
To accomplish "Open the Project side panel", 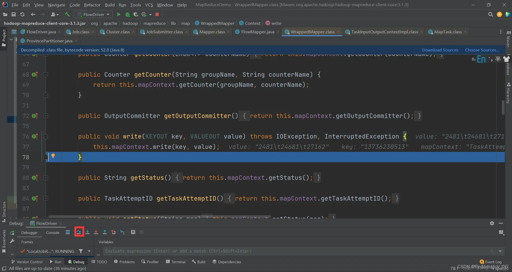I will point(4,38).
